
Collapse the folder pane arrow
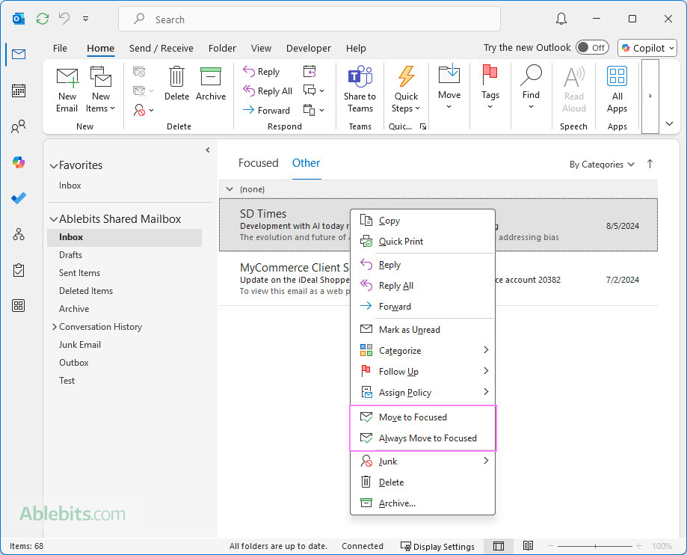208,150
